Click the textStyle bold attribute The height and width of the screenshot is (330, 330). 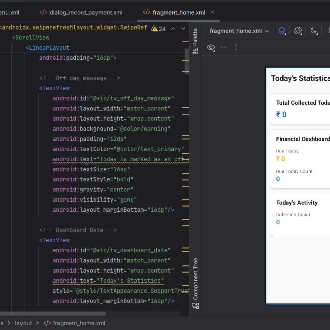point(93,179)
